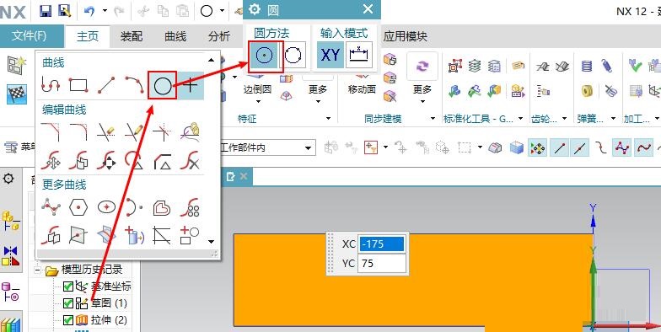661x332 pixels.
Task: Collapse the 模型历史记录 tree node
Action: click(x=38, y=270)
